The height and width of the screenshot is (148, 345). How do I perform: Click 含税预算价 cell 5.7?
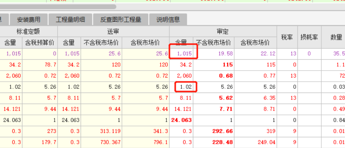click(40, 98)
